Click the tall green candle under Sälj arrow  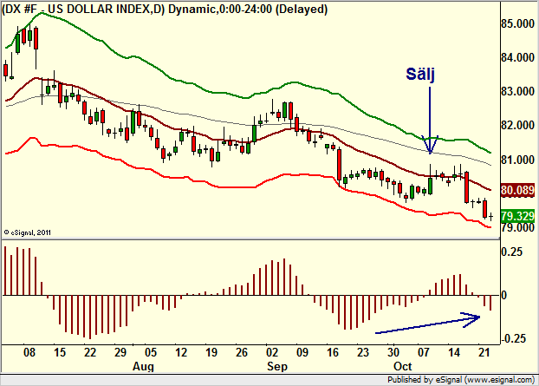point(430,186)
